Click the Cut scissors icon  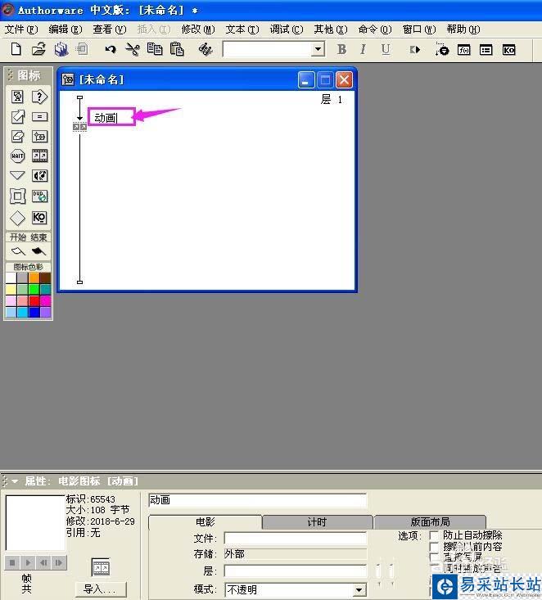tap(133, 49)
